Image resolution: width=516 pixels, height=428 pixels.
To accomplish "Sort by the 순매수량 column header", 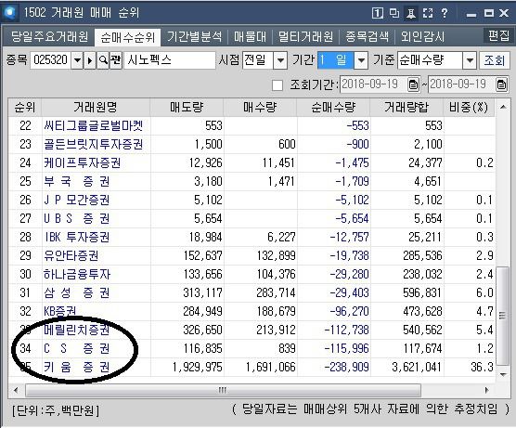I will click(x=334, y=107).
